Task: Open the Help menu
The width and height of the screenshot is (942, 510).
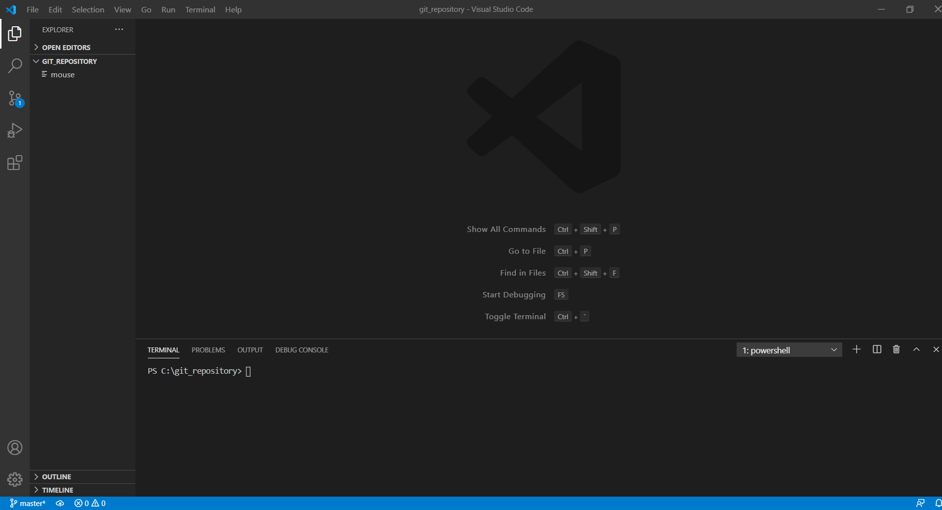Action: pyautogui.click(x=233, y=9)
